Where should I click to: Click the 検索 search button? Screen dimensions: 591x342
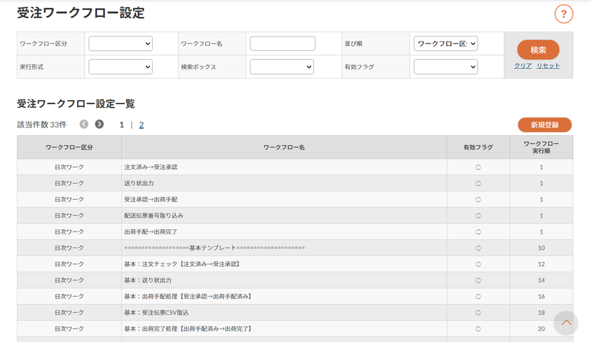click(x=538, y=50)
